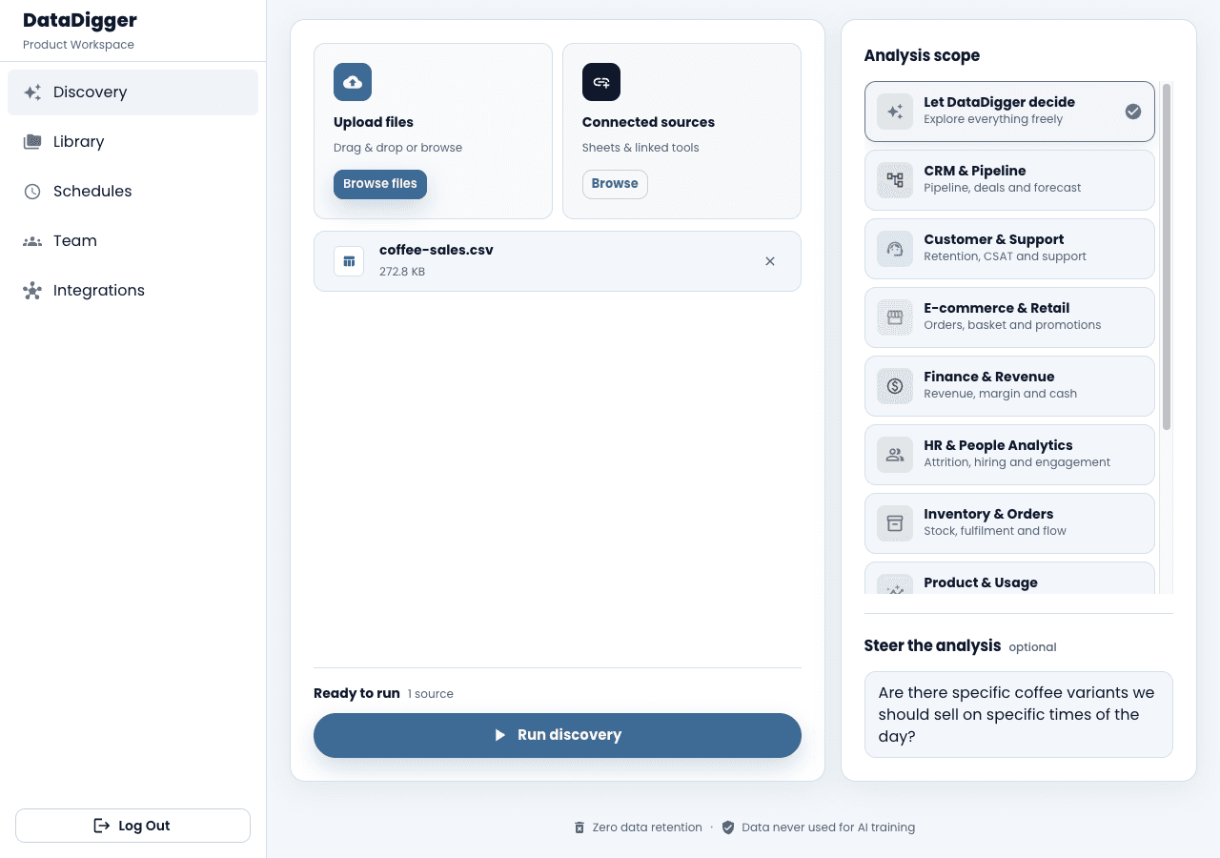Click the Browse files button
The width and height of the screenshot is (1220, 858).
(x=380, y=184)
